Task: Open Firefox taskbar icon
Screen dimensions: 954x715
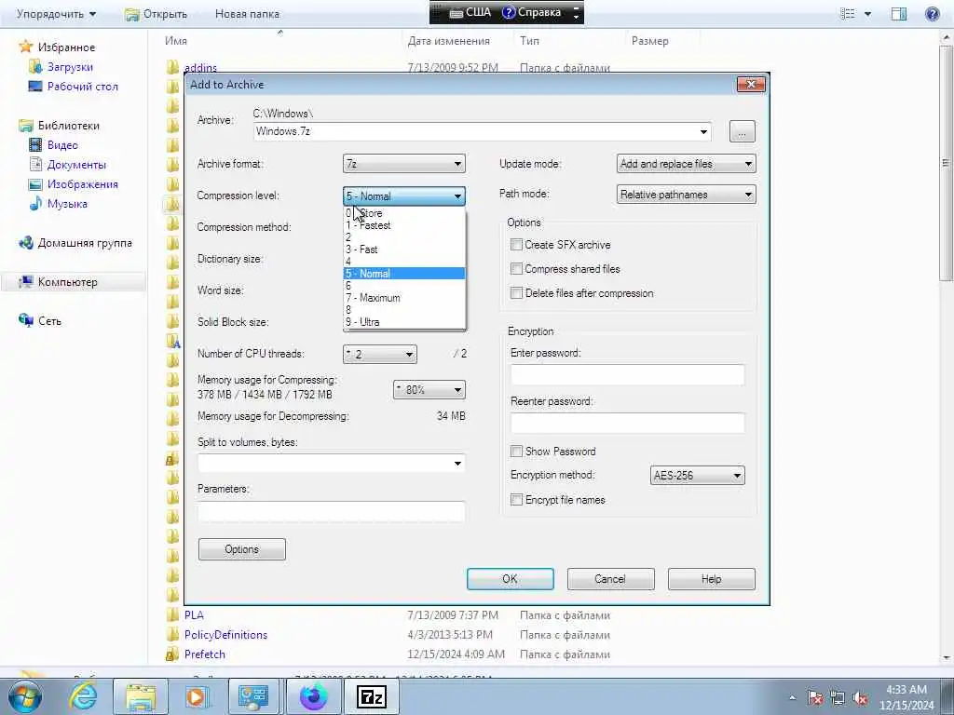Action: point(314,696)
